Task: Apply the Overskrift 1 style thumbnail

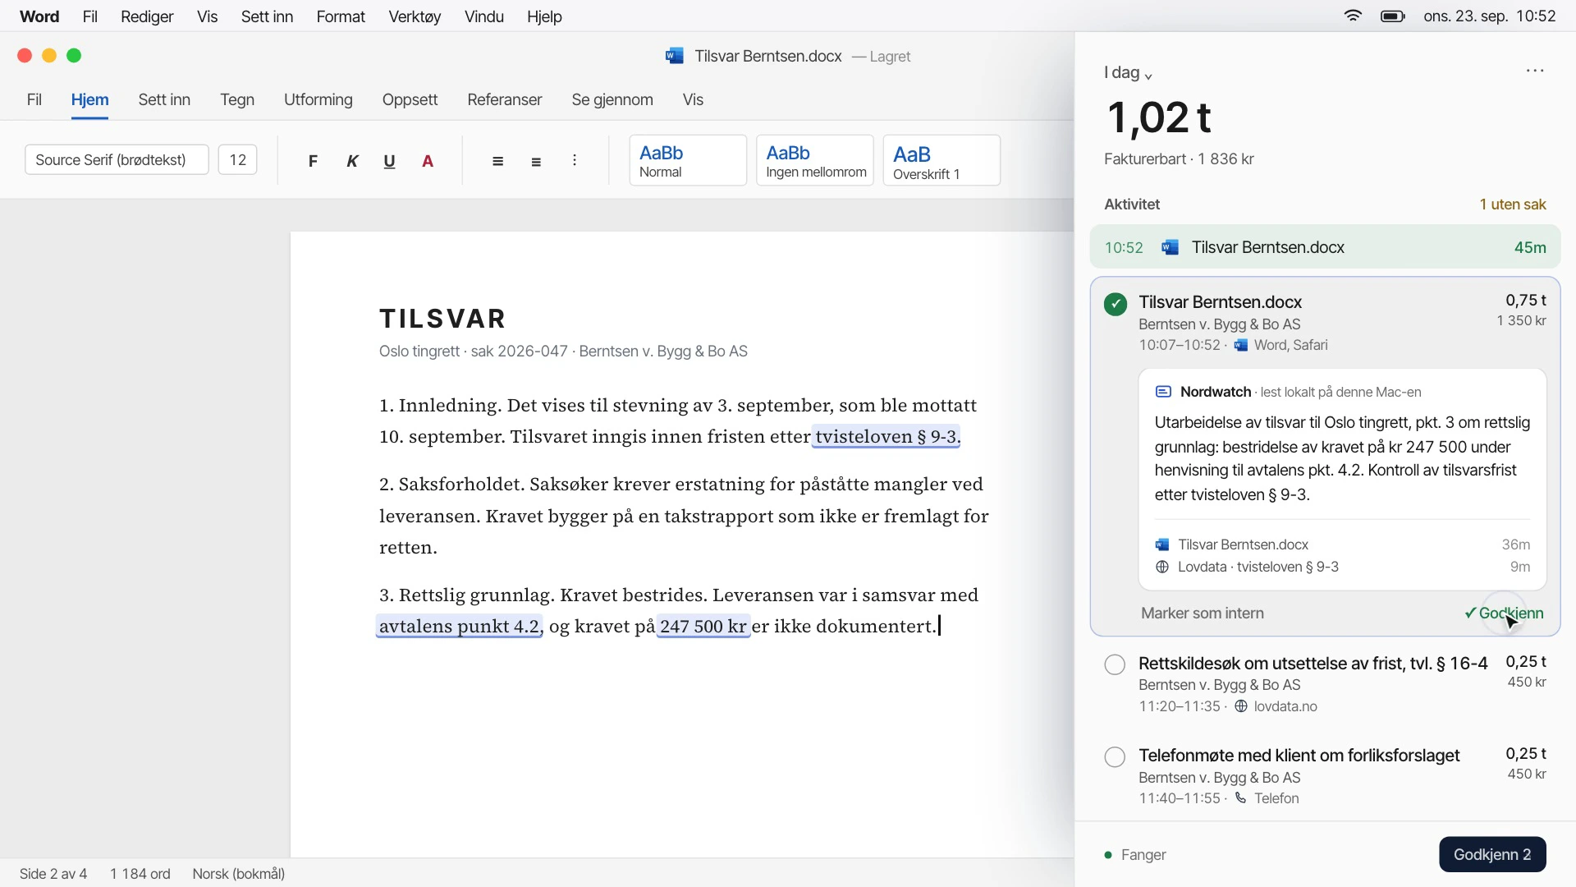Action: tap(941, 160)
